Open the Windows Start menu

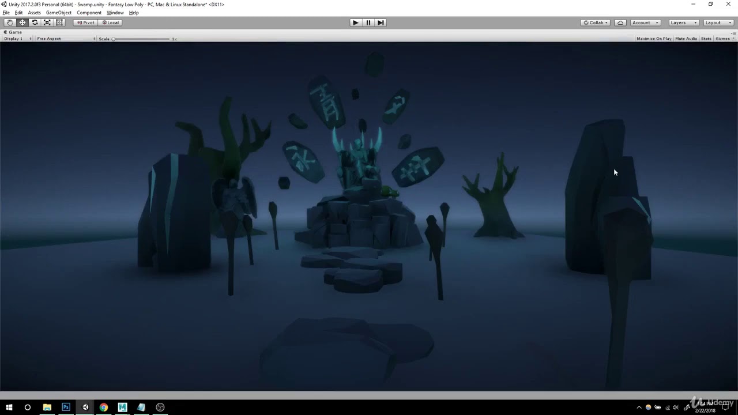9,407
